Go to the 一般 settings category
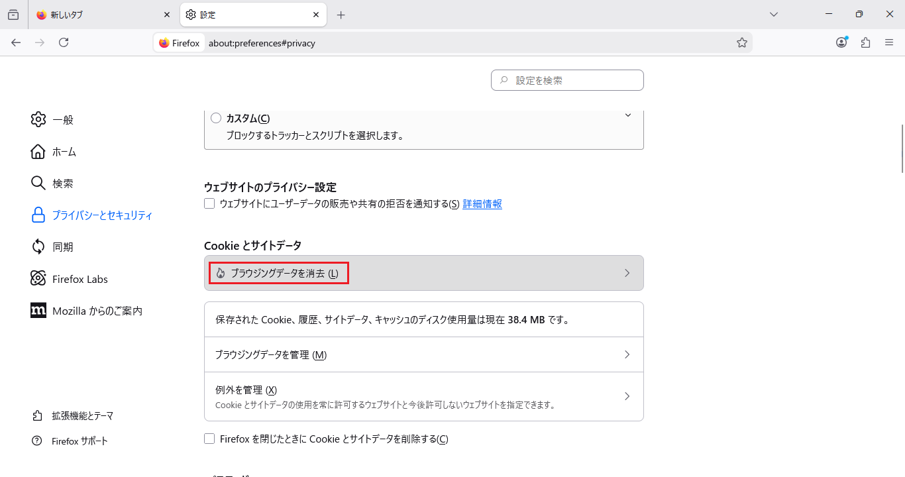The width and height of the screenshot is (905, 477). coord(63,120)
